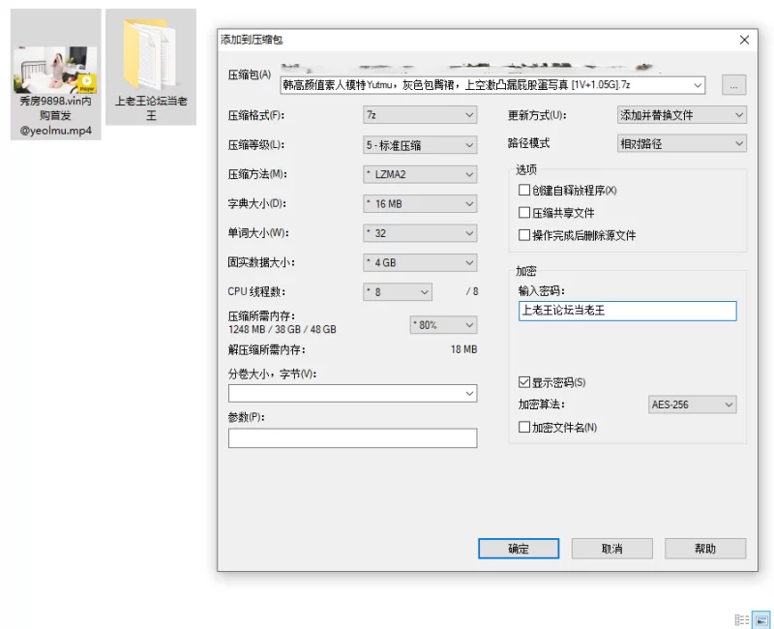Open the 字典大小 16 MB dropdown
This screenshot has width=774, height=629.
(x=420, y=203)
